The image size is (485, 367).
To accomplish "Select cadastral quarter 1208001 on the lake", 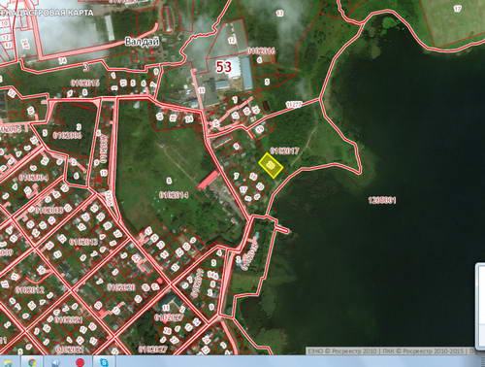I will [382, 200].
